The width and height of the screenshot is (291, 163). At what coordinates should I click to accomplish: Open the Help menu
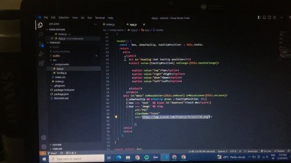(110, 18)
